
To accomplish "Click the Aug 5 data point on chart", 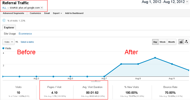I will coord(70,76).
